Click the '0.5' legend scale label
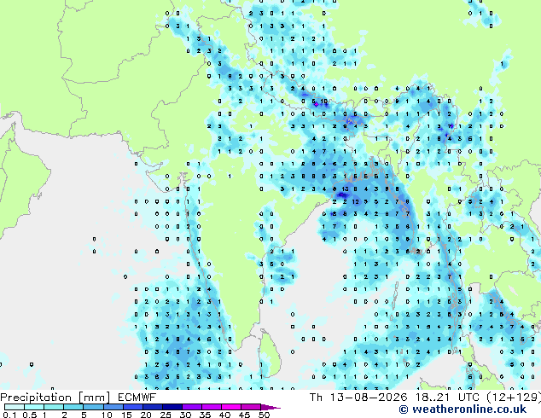 (30, 415)
